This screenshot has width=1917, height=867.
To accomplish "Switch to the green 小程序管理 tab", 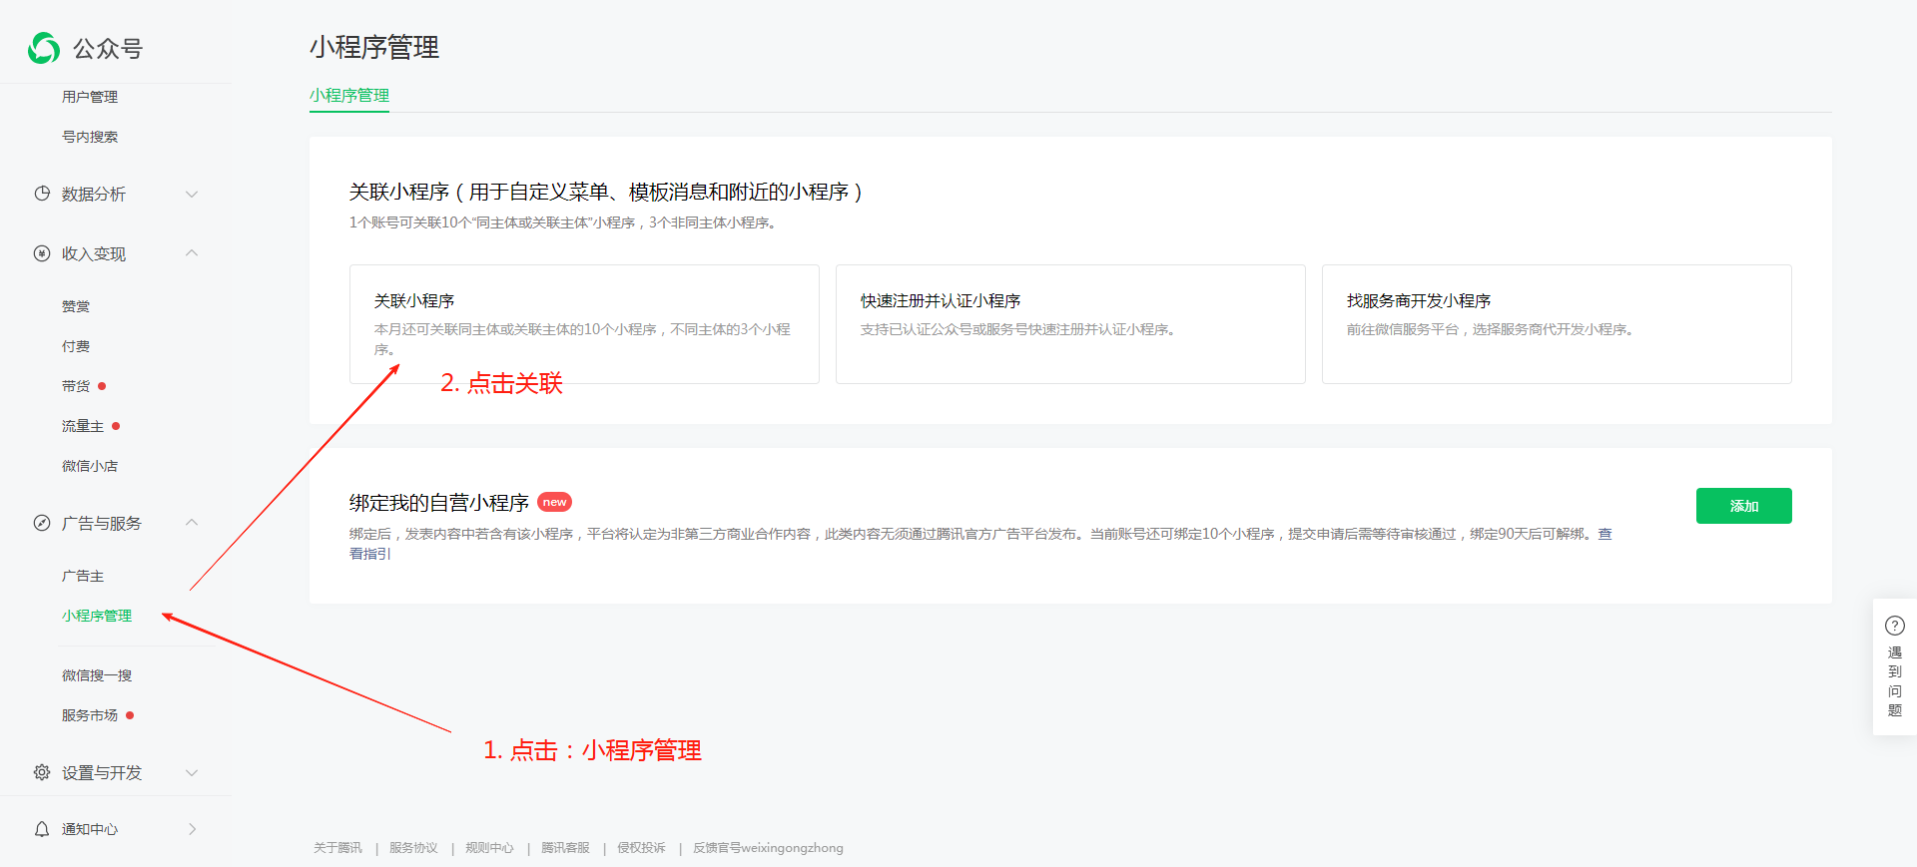I will click(x=349, y=96).
